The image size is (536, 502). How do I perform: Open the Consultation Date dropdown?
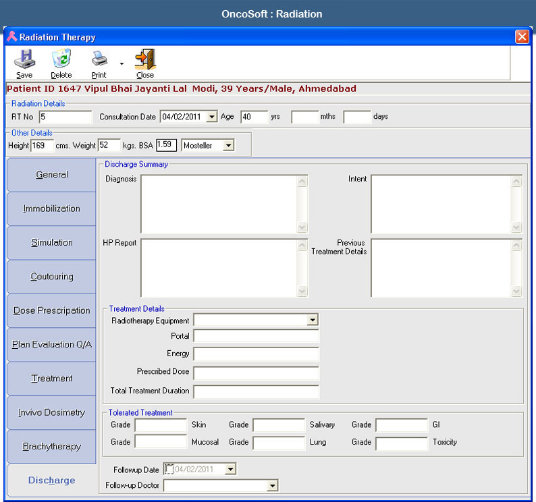tap(212, 117)
